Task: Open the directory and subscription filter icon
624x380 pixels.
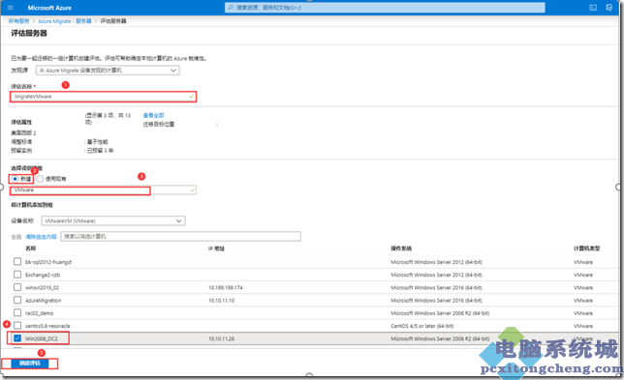Action: coord(608,8)
